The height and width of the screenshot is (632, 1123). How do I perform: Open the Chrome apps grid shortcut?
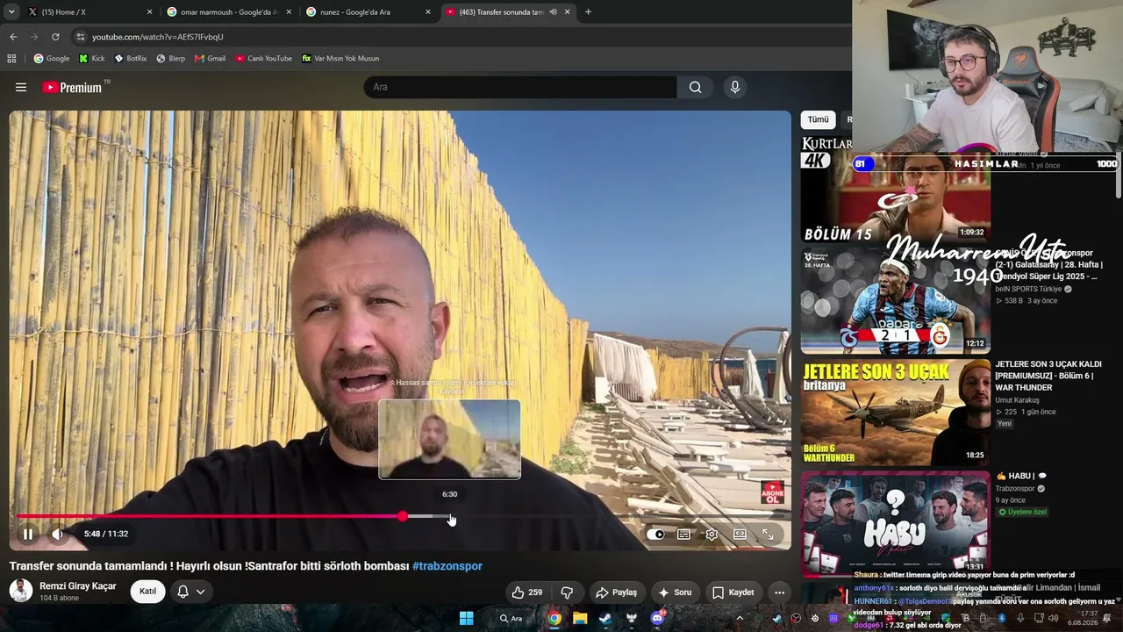[x=11, y=59]
